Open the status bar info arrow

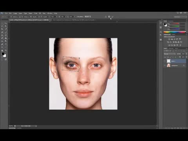36,126
